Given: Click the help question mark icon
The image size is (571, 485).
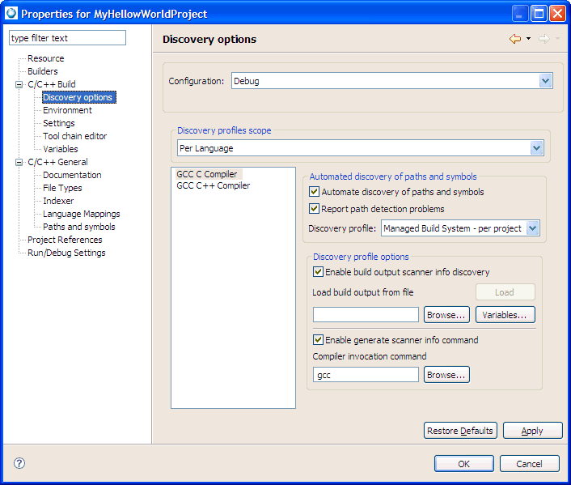Looking at the screenshot, I should [19, 463].
